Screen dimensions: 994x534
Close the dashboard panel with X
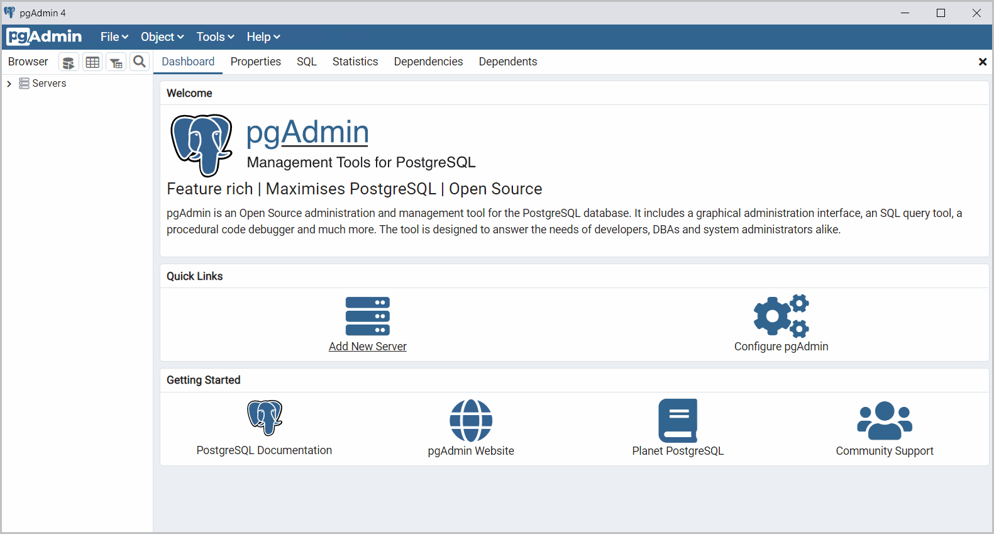point(982,62)
